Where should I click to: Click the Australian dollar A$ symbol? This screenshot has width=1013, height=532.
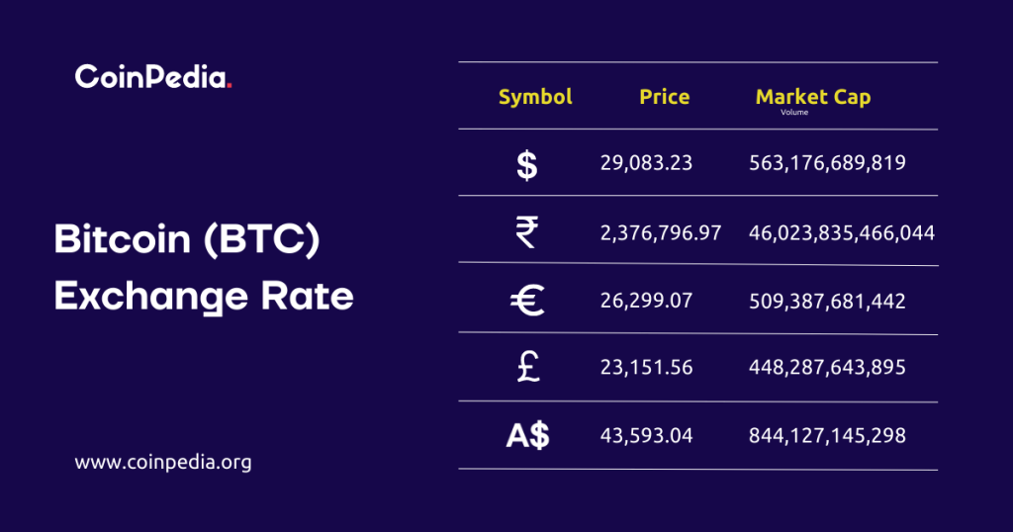point(527,435)
